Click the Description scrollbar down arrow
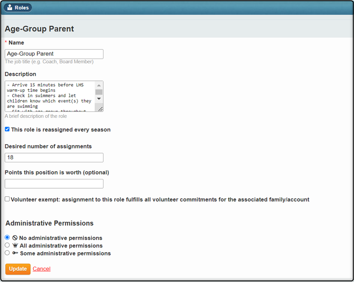The height and width of the screenshot is (282, 354). coord(99,99)
